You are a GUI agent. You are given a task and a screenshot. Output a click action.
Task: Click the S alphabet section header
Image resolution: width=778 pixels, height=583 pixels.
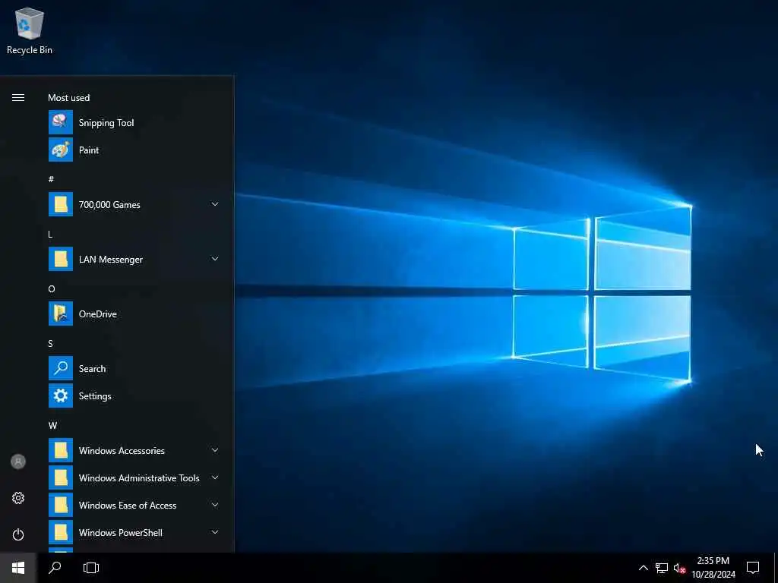pyautogui.click(x=51, y=343)
